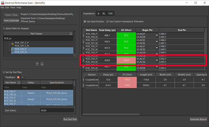Click the Begin Pin column header
Viewport: 209px width, 127px height.
[x=147, y=30]
